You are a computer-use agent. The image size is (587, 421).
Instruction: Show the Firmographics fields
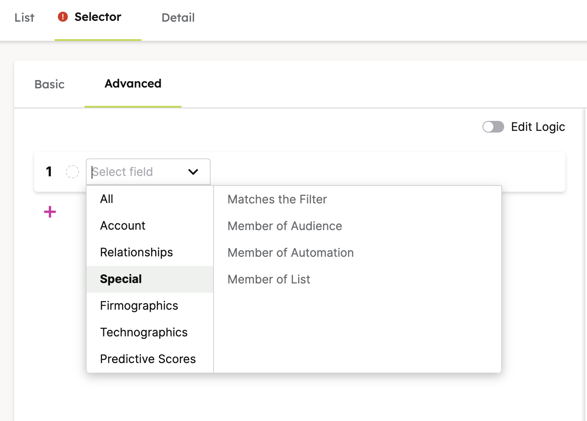150,306
